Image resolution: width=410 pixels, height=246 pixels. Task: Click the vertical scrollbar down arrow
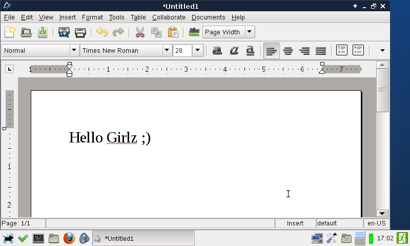coord(382,213)
